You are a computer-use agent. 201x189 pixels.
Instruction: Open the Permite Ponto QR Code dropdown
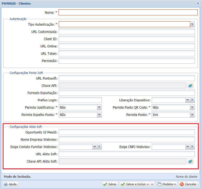click(192, 107)
